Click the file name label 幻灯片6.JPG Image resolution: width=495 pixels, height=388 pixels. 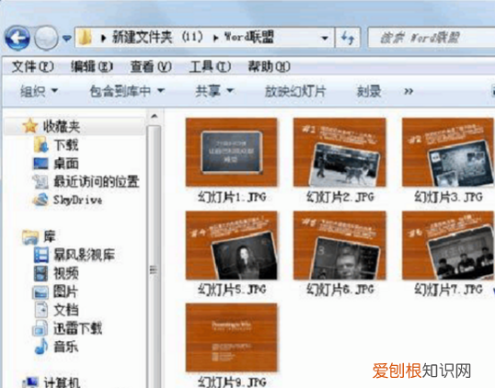click(x=340, y=290)
